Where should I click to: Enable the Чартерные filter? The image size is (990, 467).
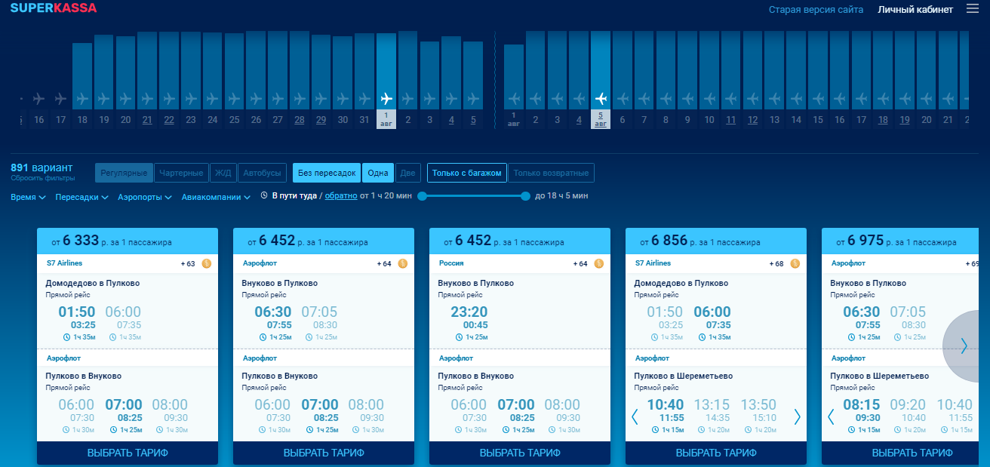pyautogui.click(x=181, y=174)
